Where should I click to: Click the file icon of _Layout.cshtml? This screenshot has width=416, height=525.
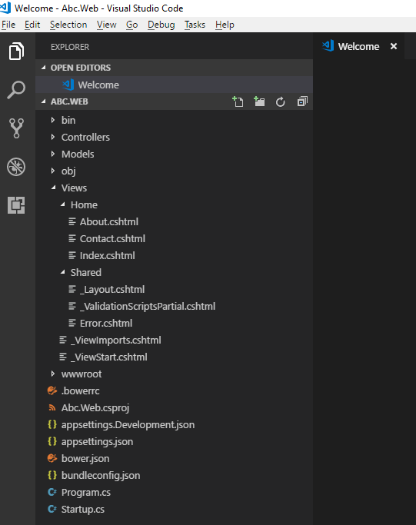click(72, 289)
